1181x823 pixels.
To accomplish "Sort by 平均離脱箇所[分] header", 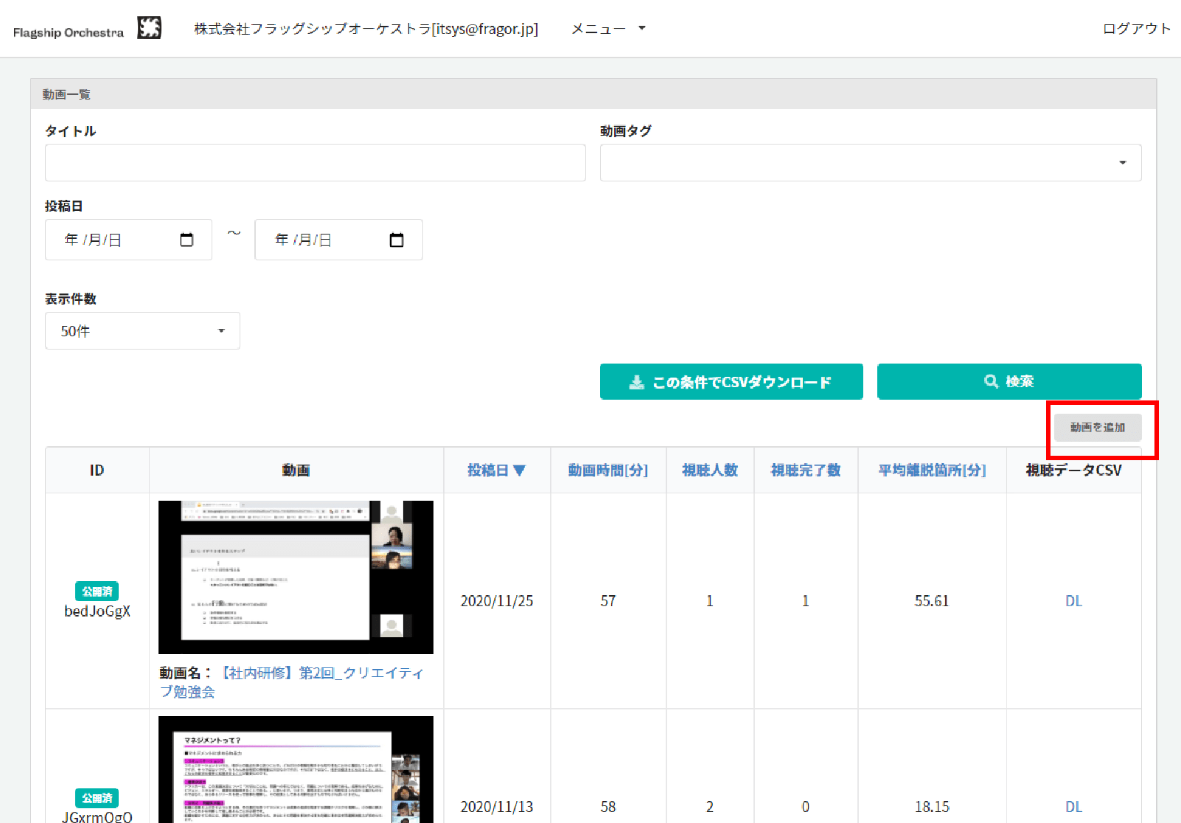I will 931,470.
